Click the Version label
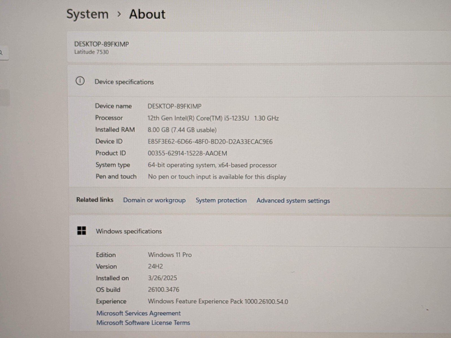This screenshot has width=451, height=338. point(106,266)
